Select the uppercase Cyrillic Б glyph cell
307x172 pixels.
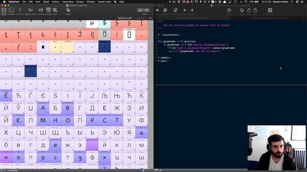pos(55,108)
